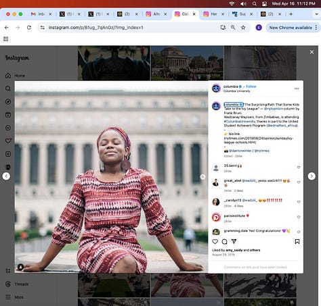Open Notifications heart in sidebar

pyautogui.click(x=8, y=141)
